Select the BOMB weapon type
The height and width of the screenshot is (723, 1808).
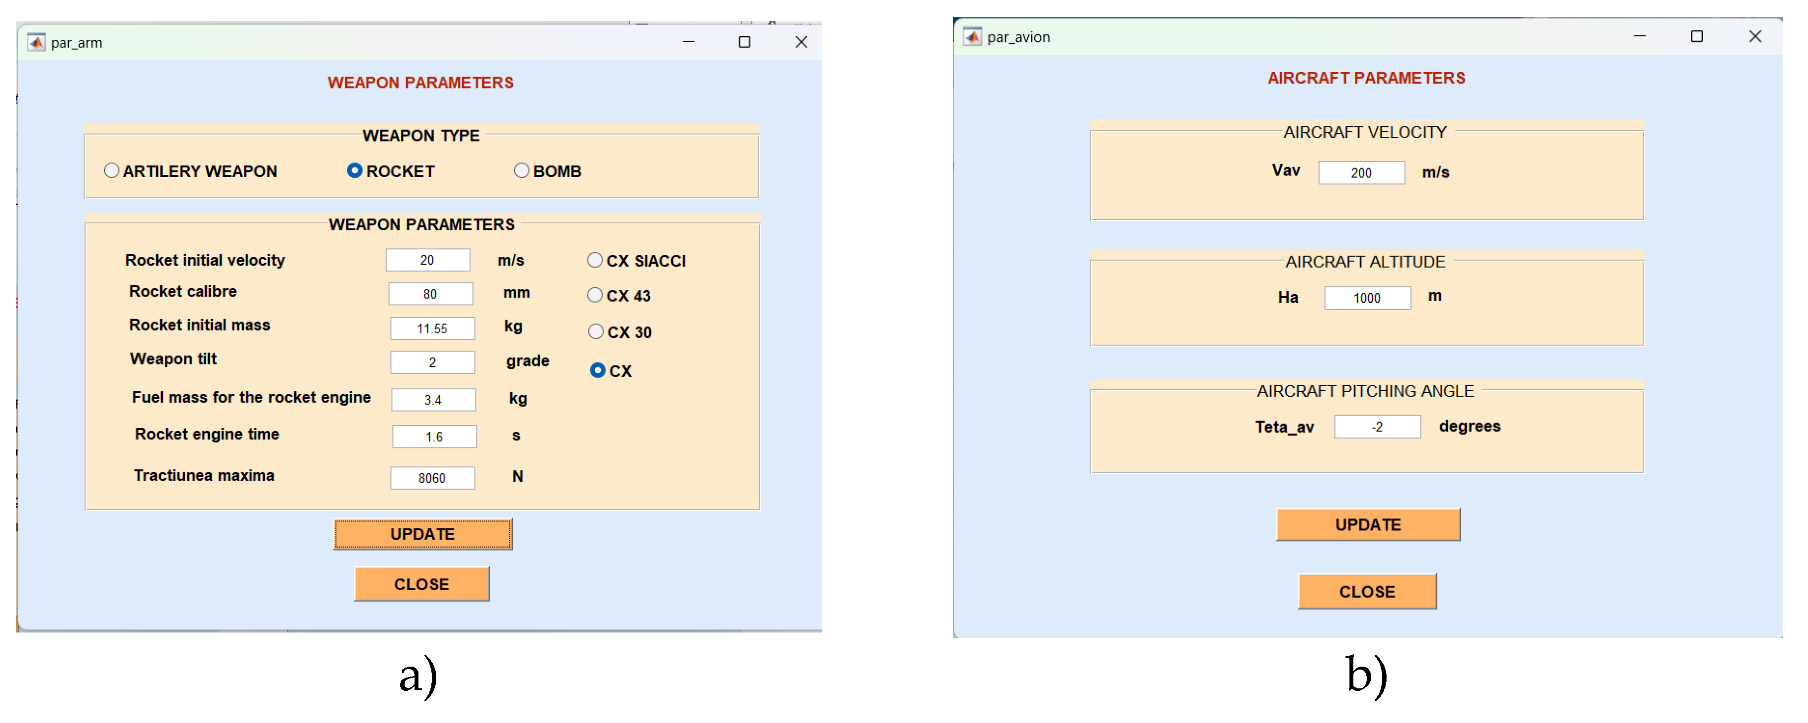tap(521, 171)
